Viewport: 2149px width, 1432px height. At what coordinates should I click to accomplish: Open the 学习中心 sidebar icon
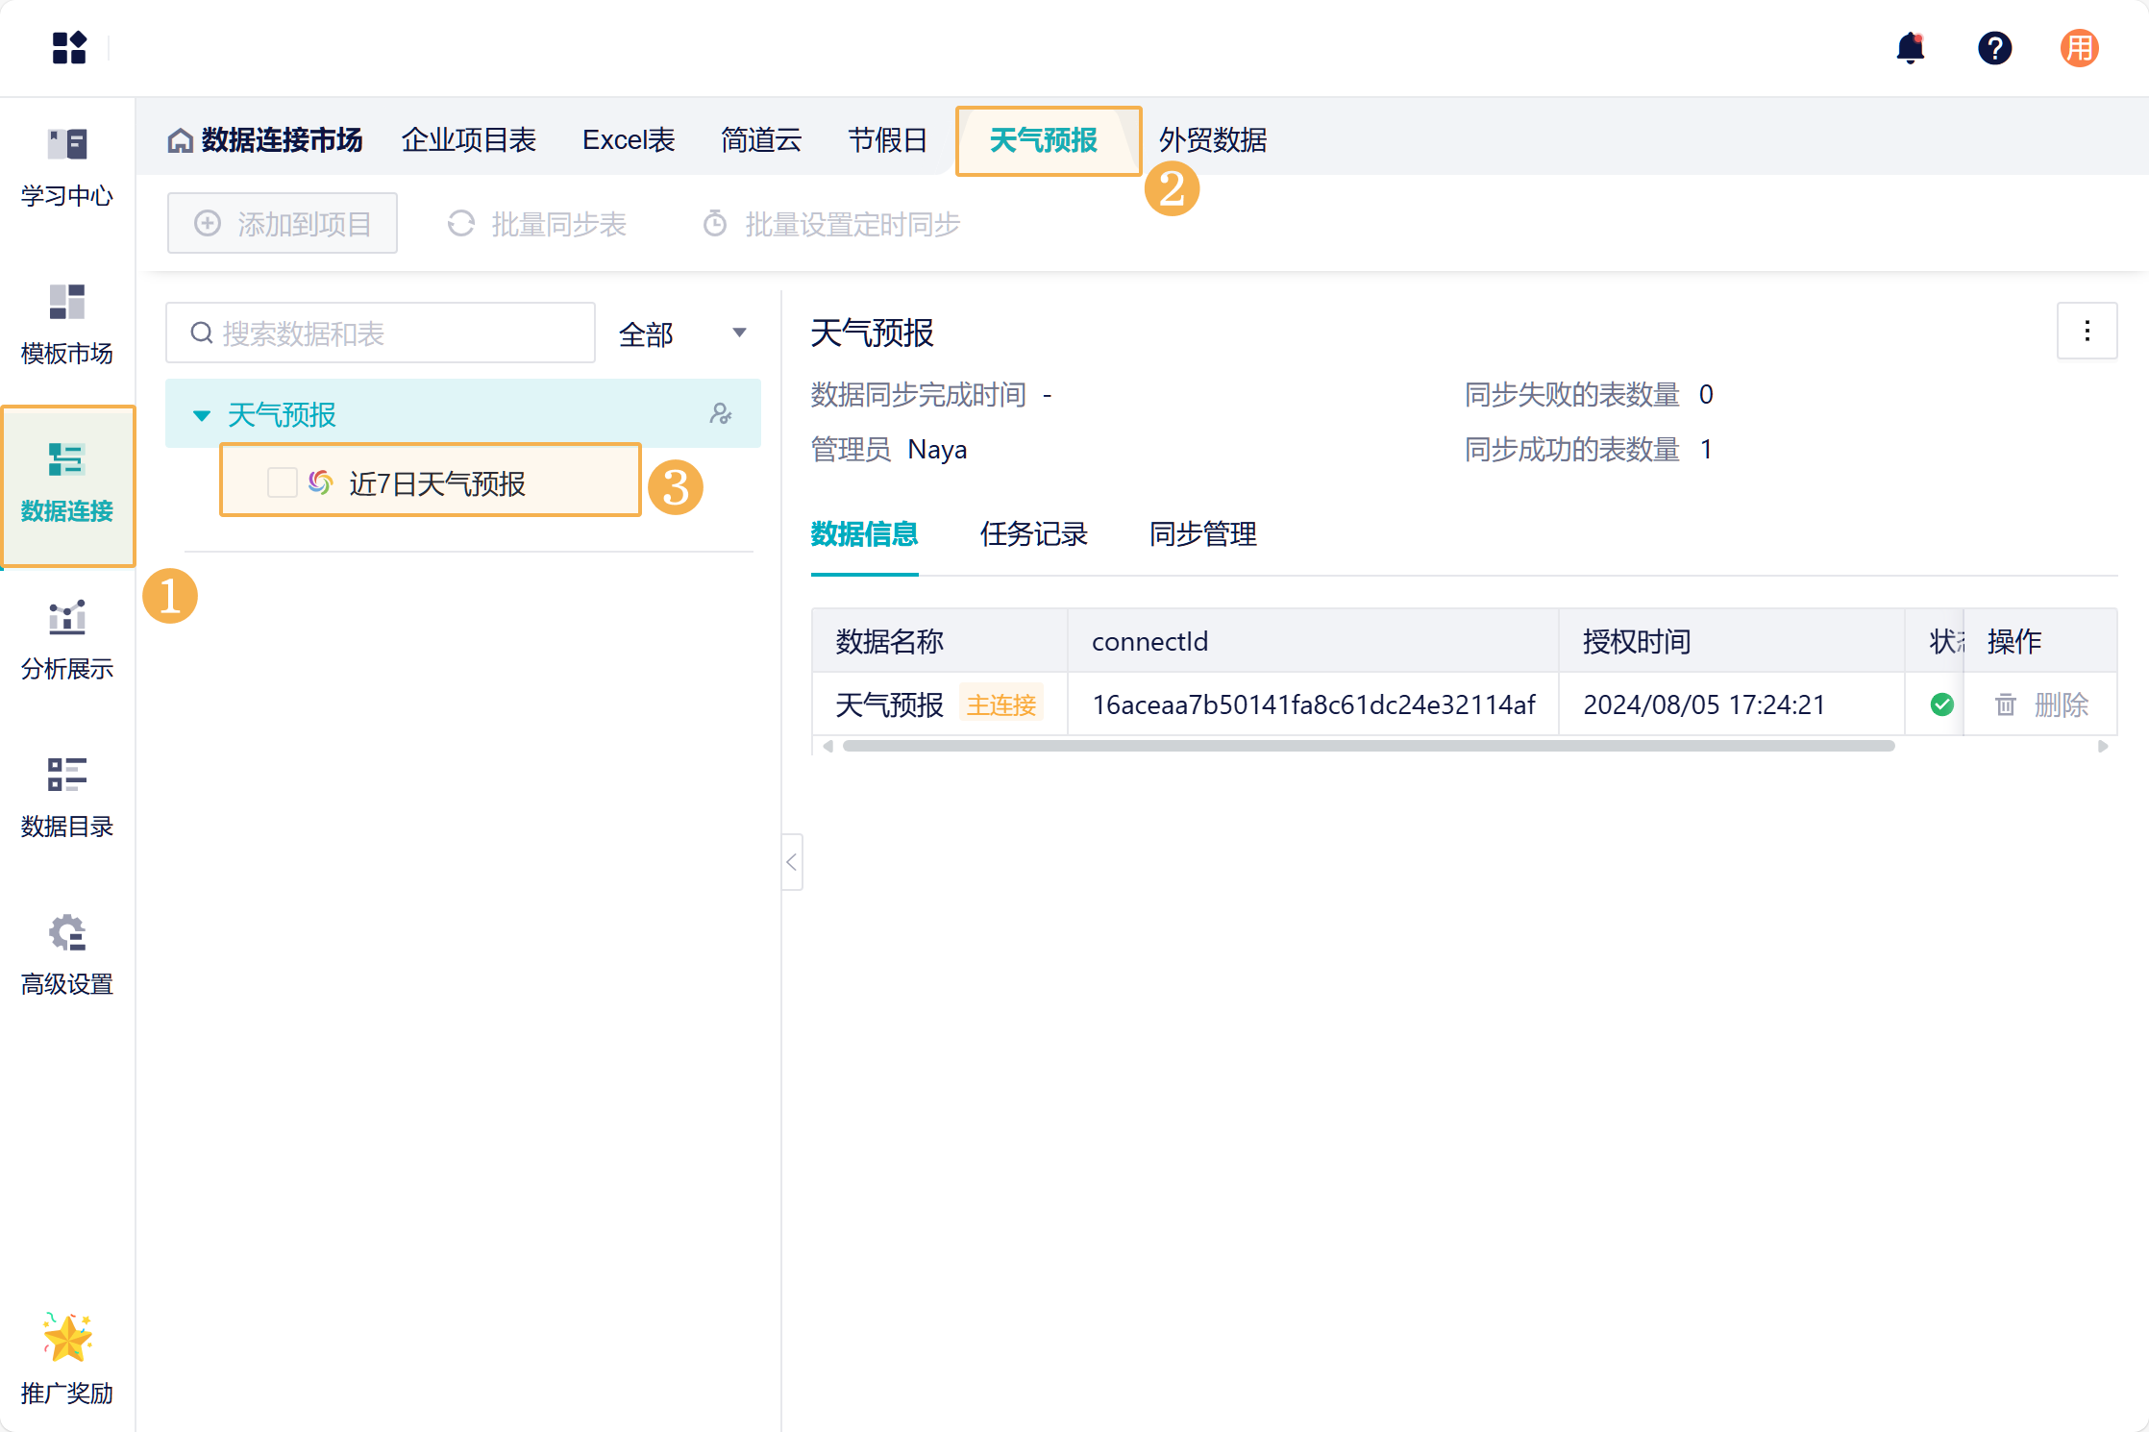(67, 166)
